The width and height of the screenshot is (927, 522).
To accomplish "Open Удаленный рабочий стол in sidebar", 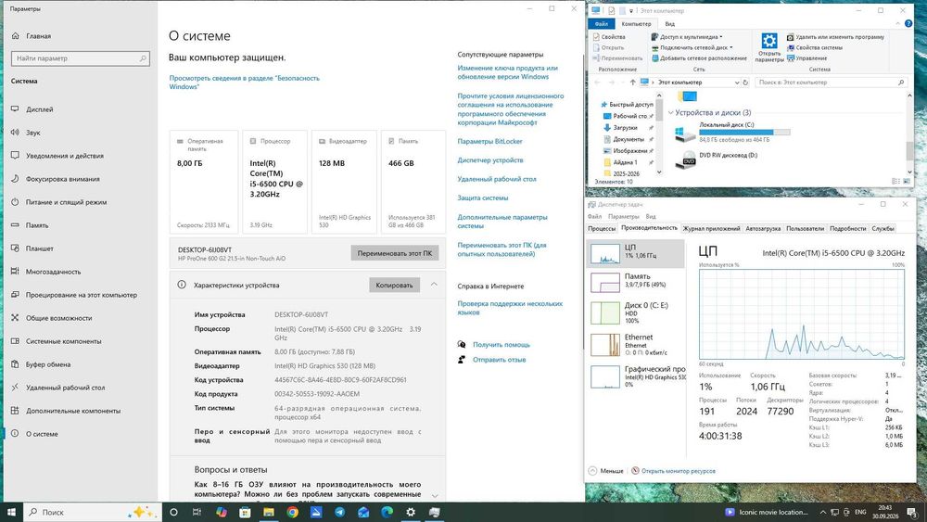I will point(65,388).
